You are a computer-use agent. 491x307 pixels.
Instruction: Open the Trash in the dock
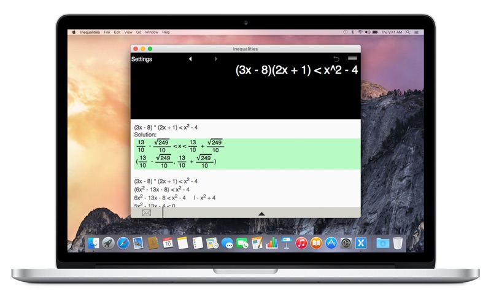pyautogui.click(x=398, y=243)
